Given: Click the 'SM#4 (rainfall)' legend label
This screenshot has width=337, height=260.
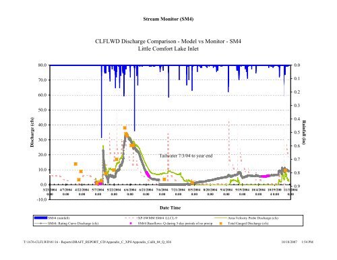Looking at the screenshot, I should [59, 218].
